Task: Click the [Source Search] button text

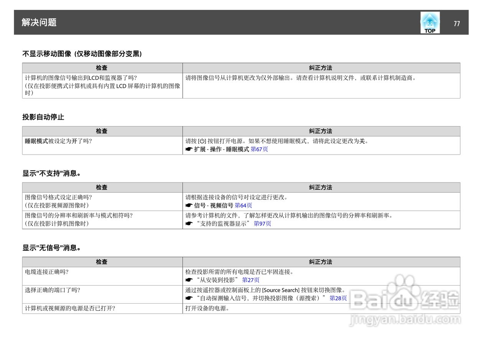Action: click(x=280, y=290)
